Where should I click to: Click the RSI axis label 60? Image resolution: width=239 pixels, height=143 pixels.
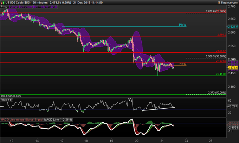(x=230, y=101)
